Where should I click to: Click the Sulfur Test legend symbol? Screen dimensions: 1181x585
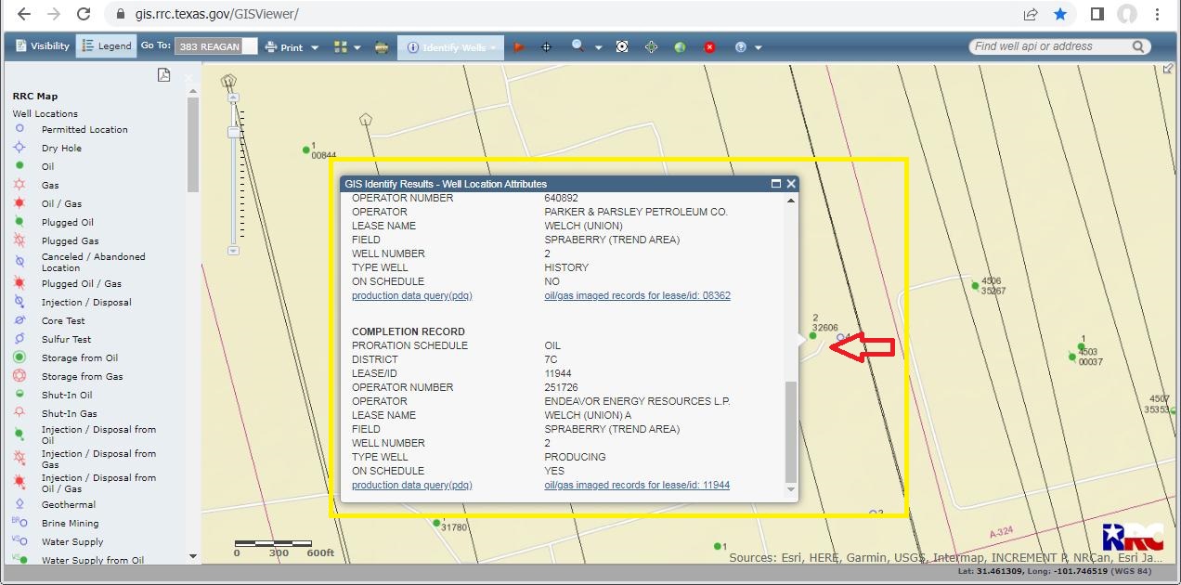[x=19, y=339]
